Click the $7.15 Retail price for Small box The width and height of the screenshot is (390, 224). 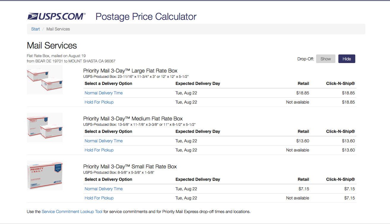tap(304, 189)
